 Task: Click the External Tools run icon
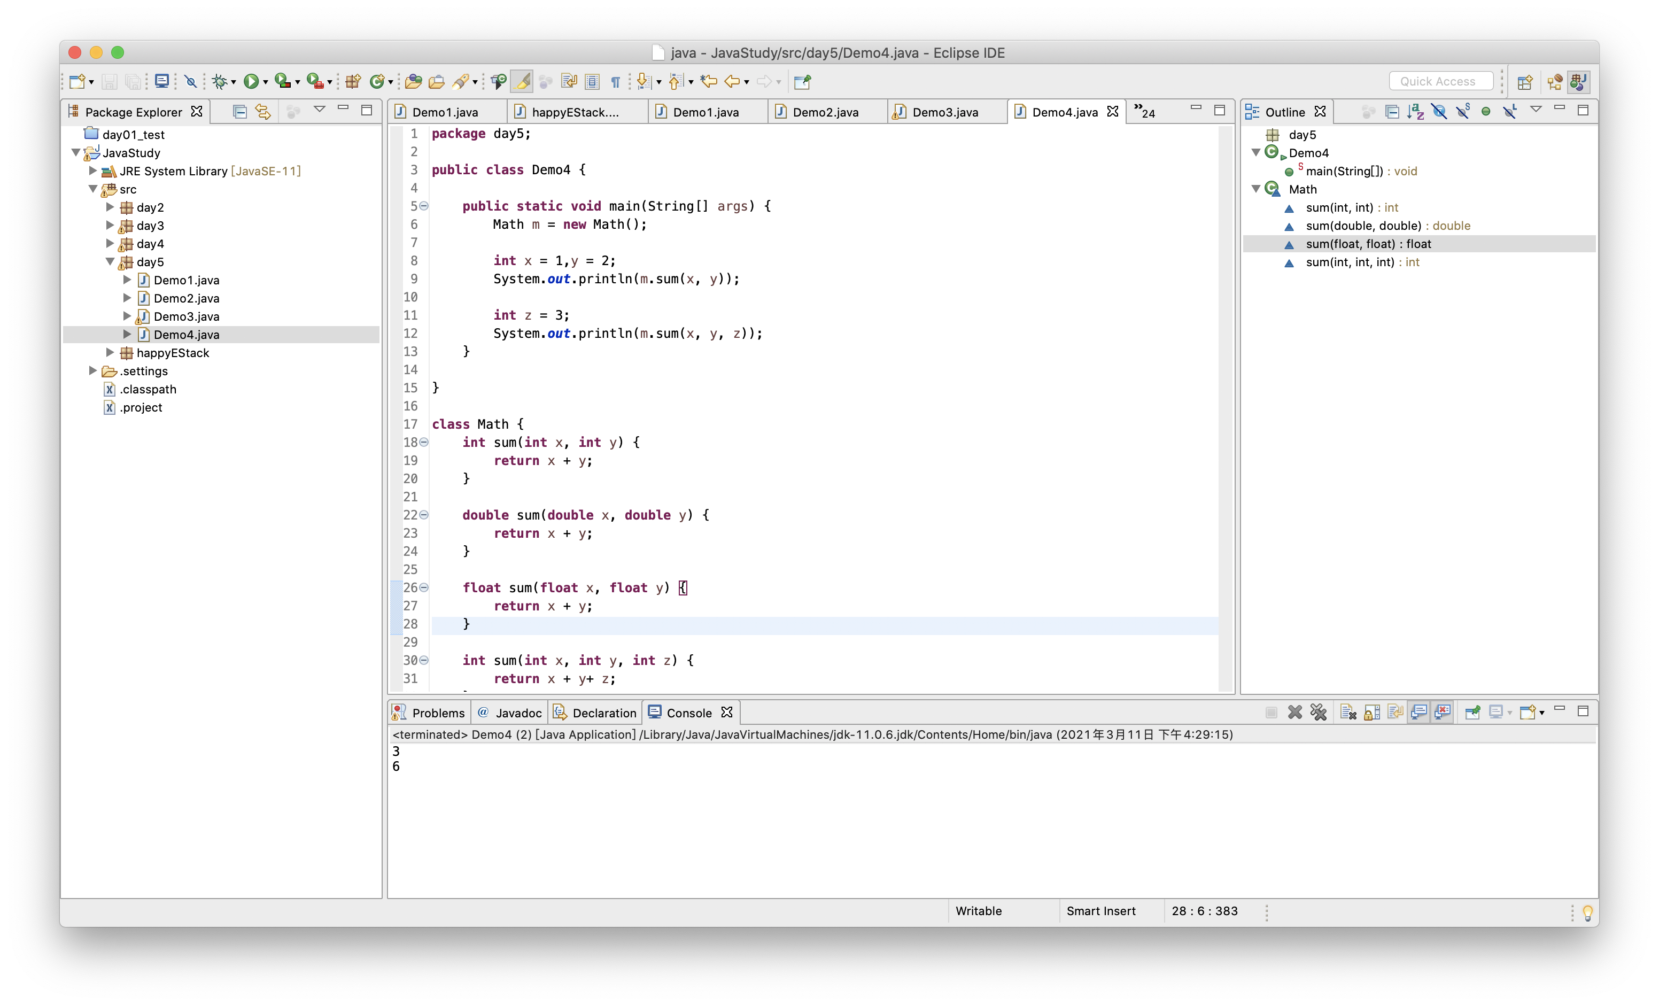coord(314,81)
